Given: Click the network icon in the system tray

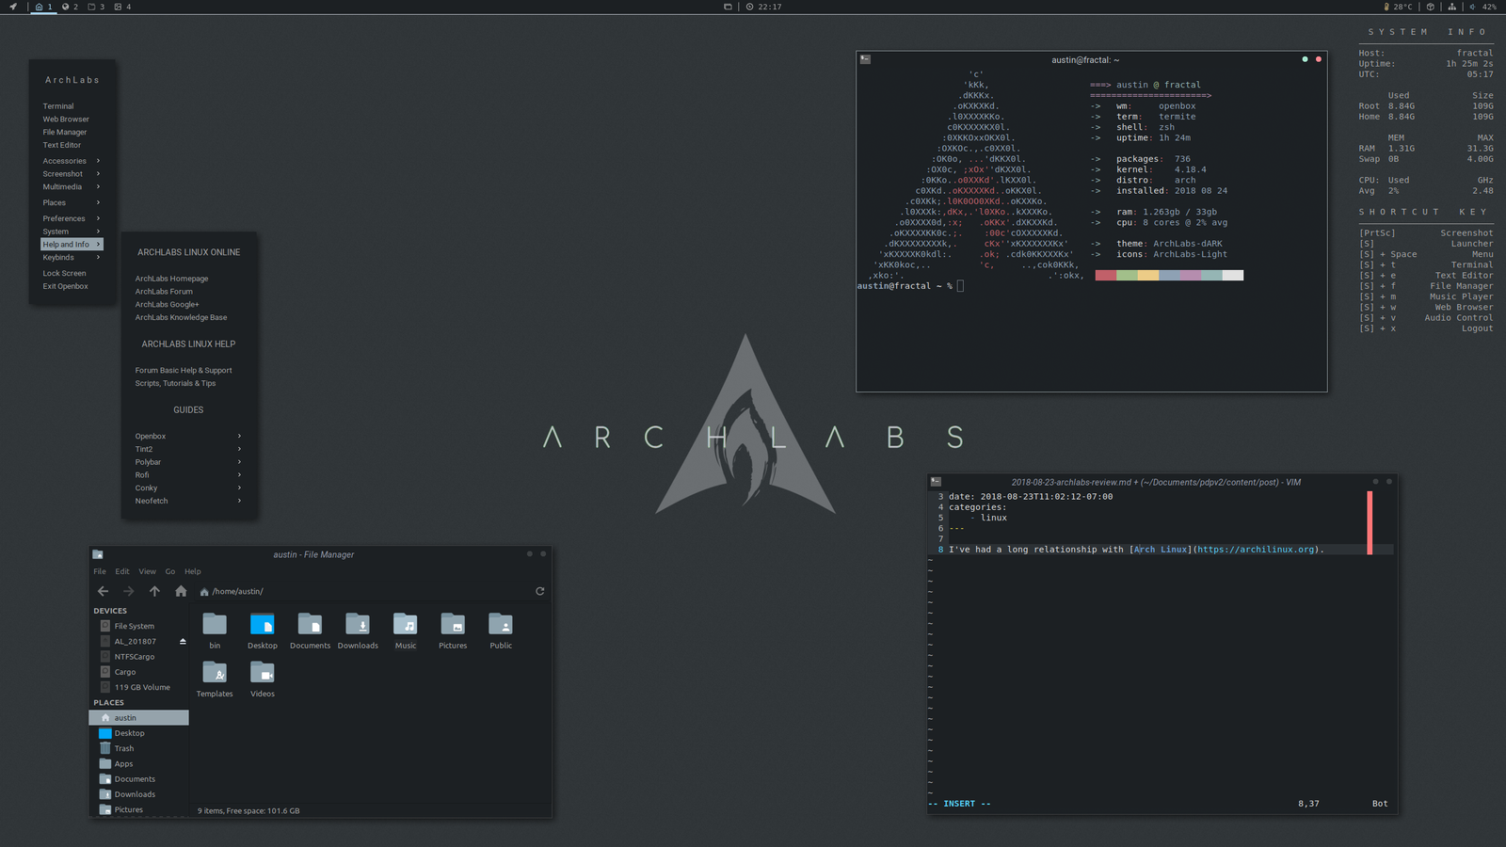Looking at the screenshot, I should coord(1452,7).
